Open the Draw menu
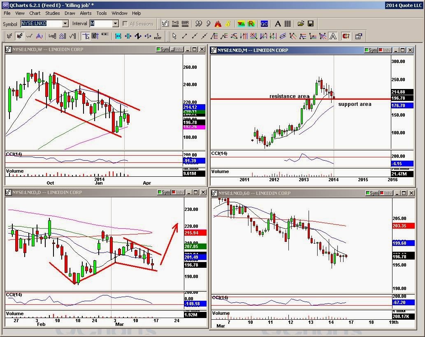Image resolution: width=425 pixels, height=337 pixels. 70,13
